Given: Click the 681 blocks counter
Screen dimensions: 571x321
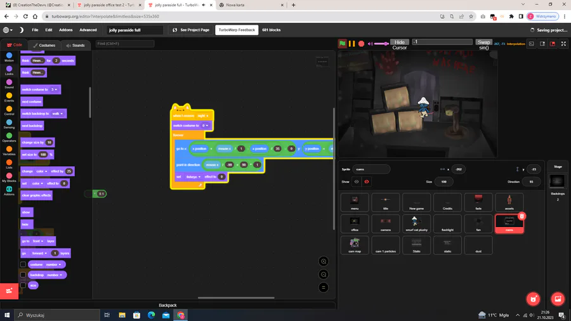Looking at the screenshot, I should [272, 30].
